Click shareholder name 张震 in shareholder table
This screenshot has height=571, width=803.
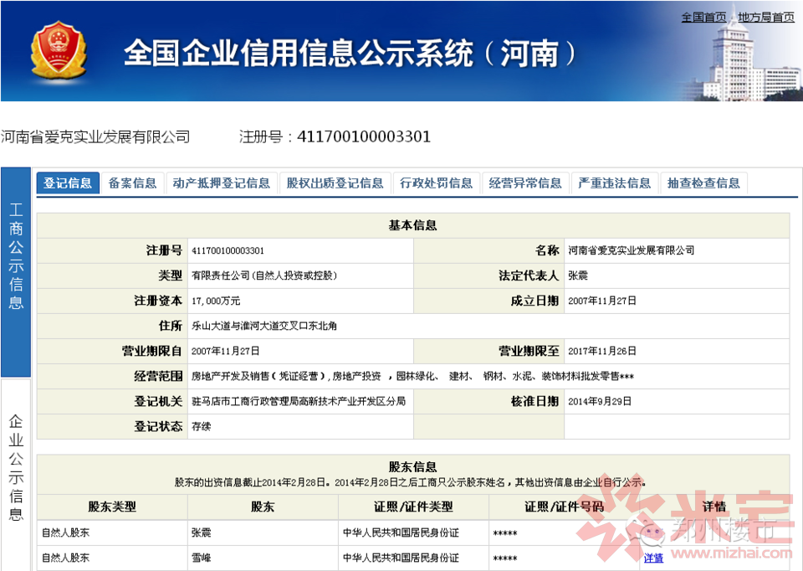[x=202, y=533]
